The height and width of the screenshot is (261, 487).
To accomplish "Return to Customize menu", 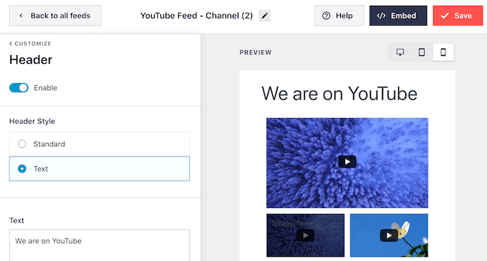I will pyautogui.click(x=30, y=44).
